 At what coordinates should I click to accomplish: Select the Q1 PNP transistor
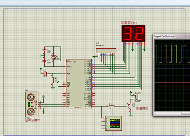coord(129,106)
